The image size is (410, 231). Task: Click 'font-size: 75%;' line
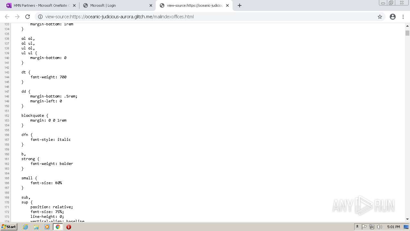tap(47, 212)
